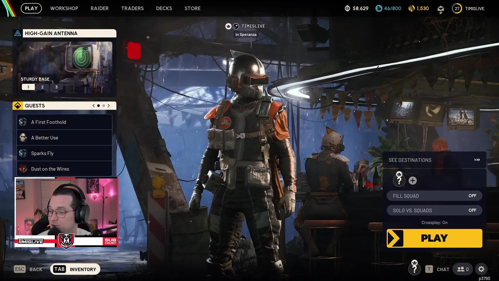Toggle SOLO VS. SQUADS on

click(x=434, y=210)
